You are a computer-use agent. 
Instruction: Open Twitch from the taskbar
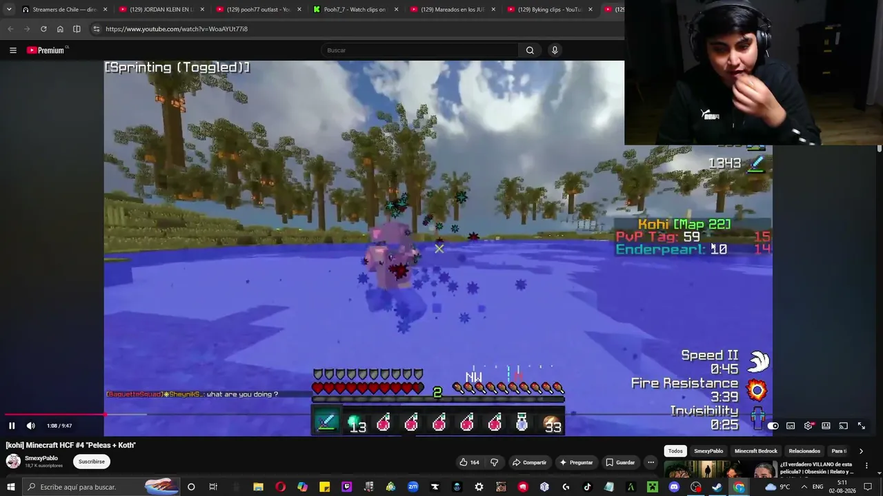(346, 487)
